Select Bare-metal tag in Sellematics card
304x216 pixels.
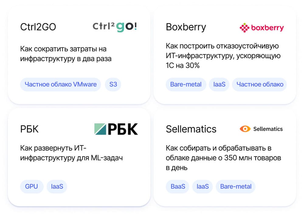(x=236, y=186)
